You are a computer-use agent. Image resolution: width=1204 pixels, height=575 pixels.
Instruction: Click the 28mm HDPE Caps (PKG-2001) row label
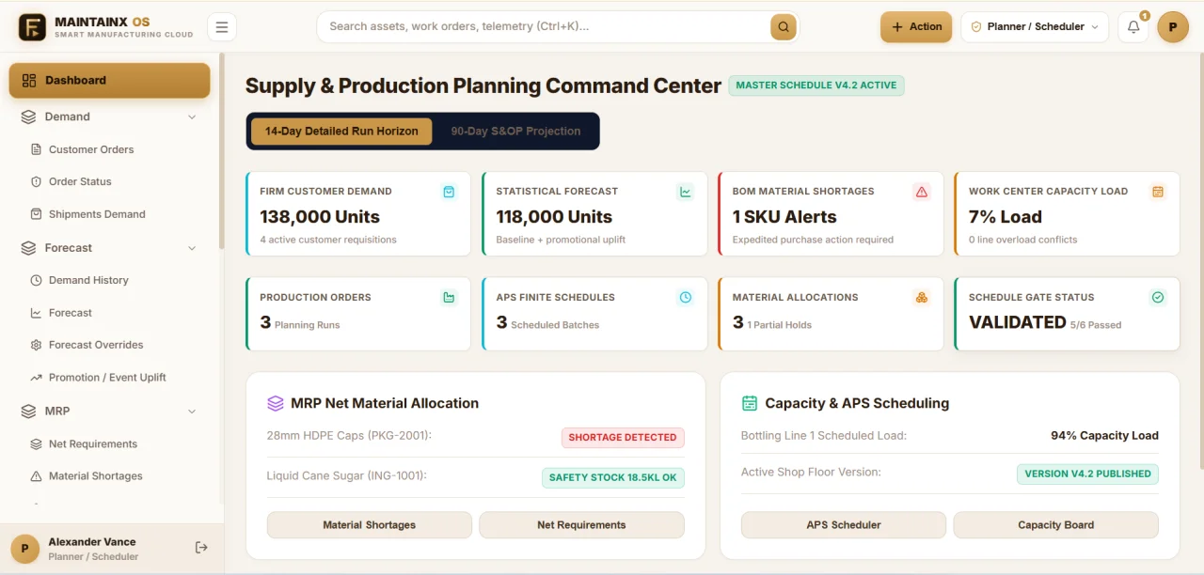(349, 436)
